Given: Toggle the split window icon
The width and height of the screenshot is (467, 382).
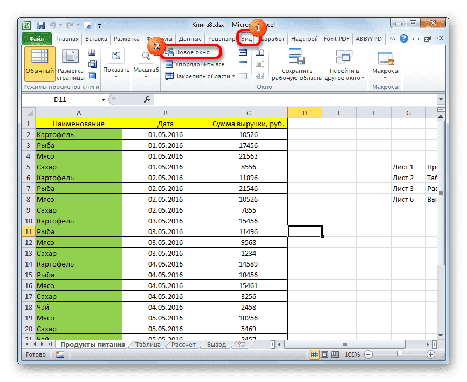Looking at the screenshot, I should pyautogui.click(x=243, y=52).
